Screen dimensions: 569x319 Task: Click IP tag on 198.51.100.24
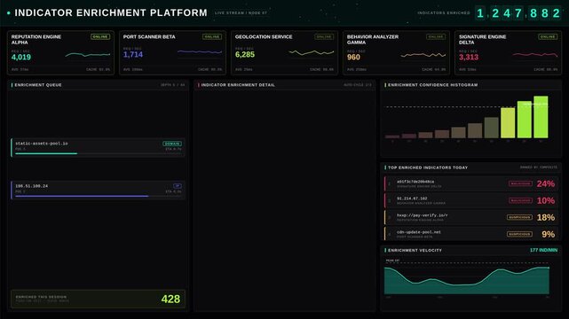pyautogui.click(x=178, y=186)
